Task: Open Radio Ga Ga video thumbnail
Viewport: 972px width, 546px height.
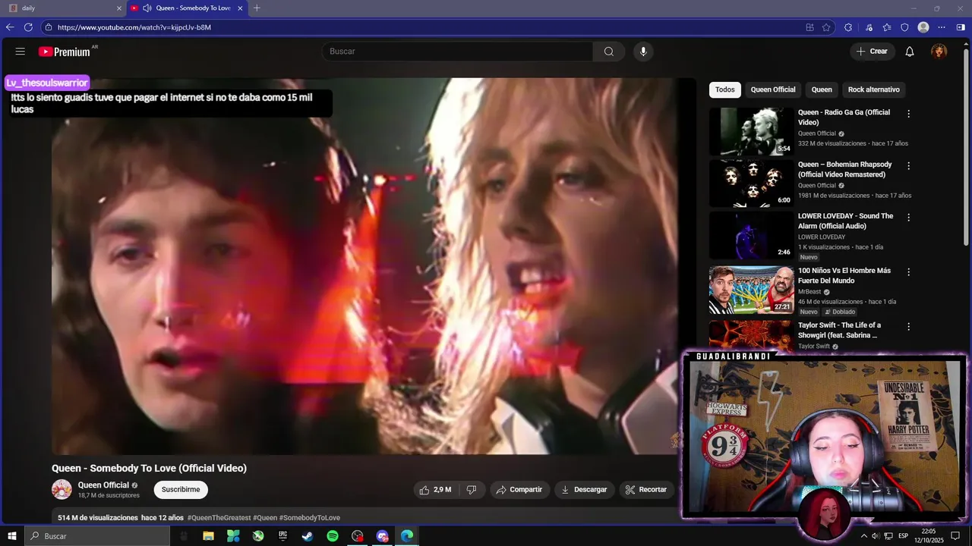Action: click(752, 132)
